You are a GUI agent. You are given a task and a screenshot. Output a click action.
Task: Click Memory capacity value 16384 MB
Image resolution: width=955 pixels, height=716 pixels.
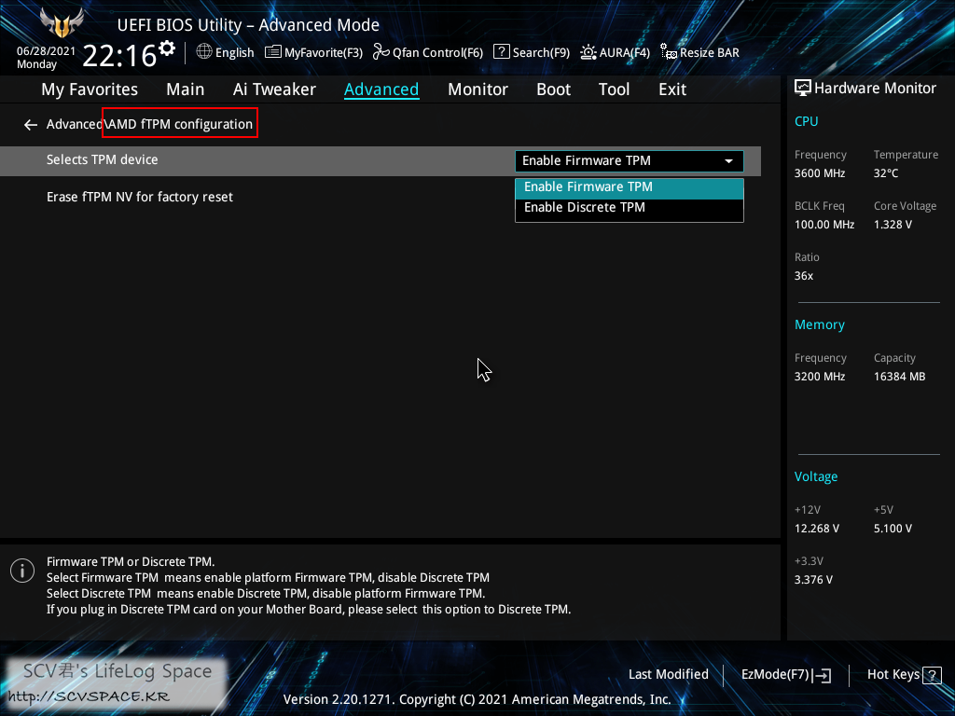(x=899, y=377)
